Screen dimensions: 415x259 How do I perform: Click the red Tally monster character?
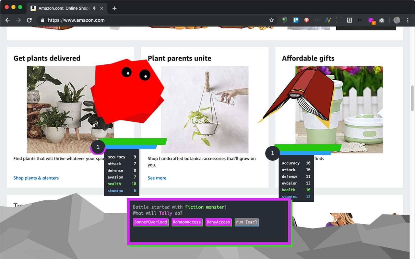tap(127, 91)
